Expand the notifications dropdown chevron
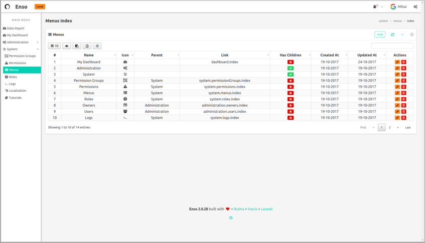Screen dimensions: 425x243 (382, 7)
